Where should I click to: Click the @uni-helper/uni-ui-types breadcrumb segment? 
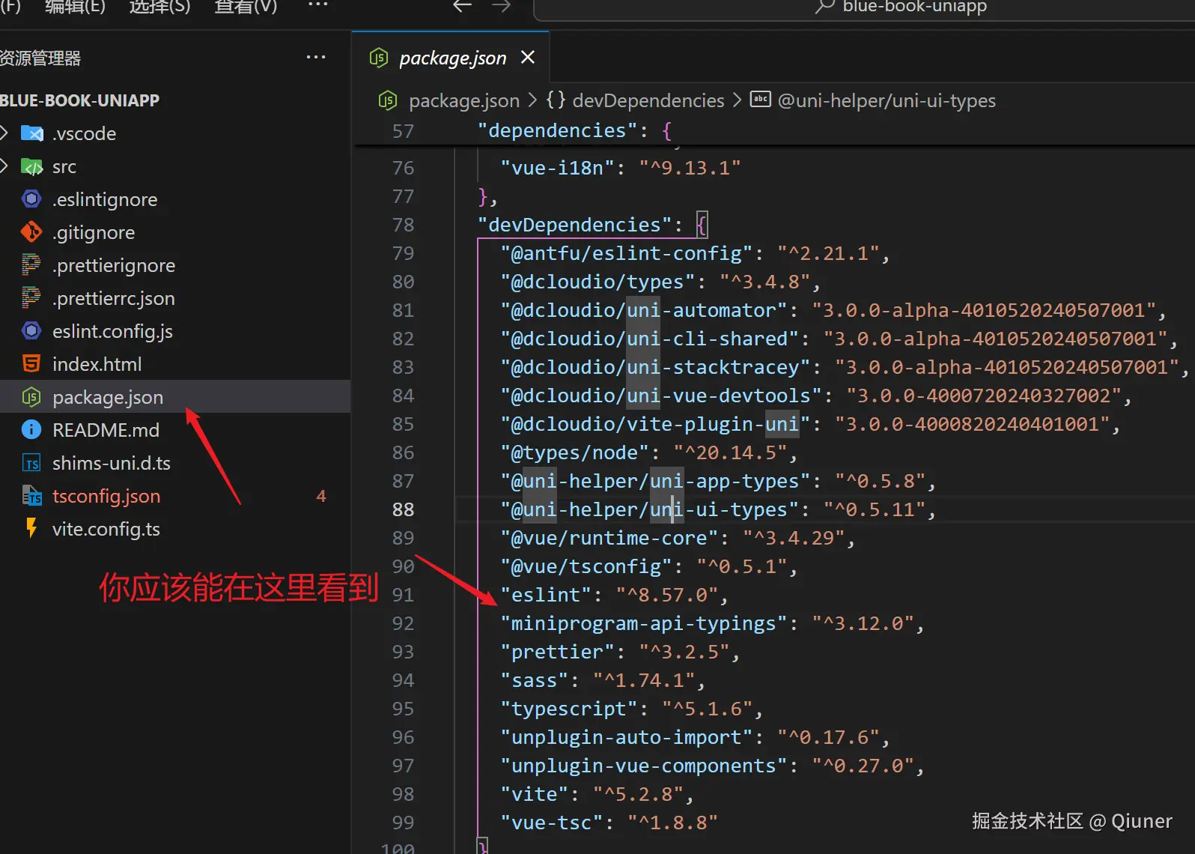tap(887, 100)
